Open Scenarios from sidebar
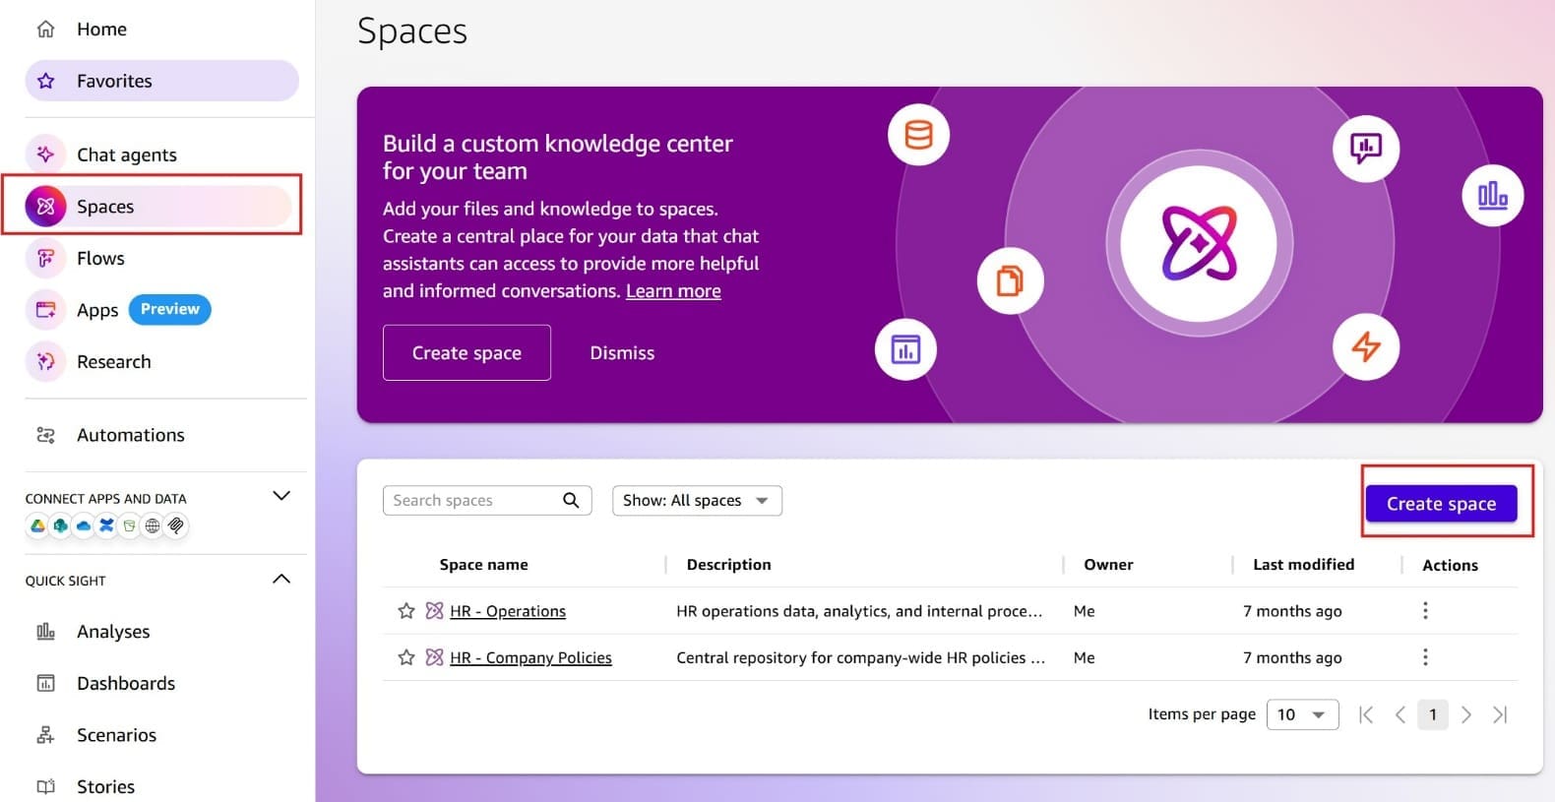The width and height of the screenshot is (1555, 802). 116,735
